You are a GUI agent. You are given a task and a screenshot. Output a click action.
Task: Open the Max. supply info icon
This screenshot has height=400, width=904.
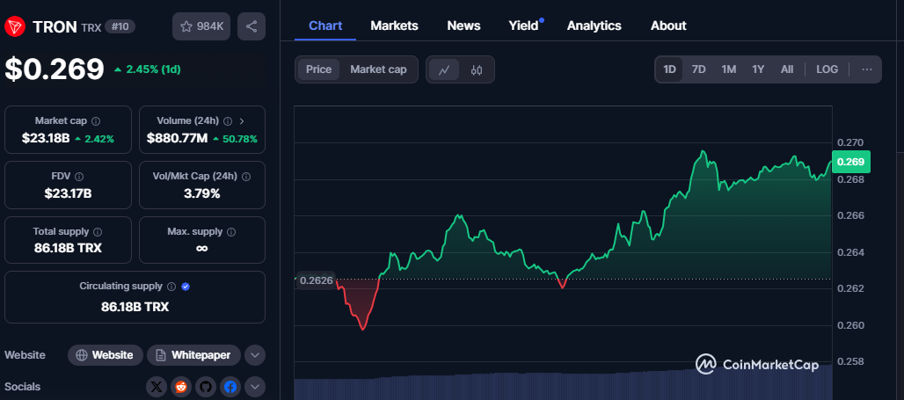click(x=231, y=232)
